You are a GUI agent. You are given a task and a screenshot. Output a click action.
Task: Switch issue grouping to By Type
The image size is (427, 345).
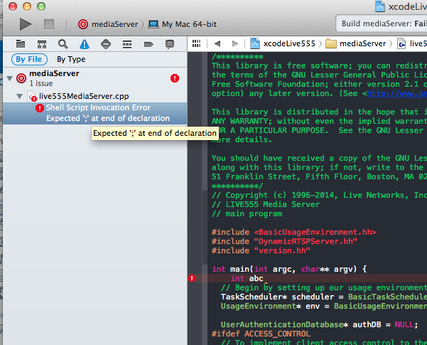pos(71,59)
